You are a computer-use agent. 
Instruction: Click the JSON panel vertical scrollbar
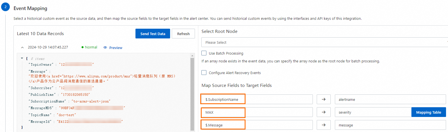pos(192,94)
